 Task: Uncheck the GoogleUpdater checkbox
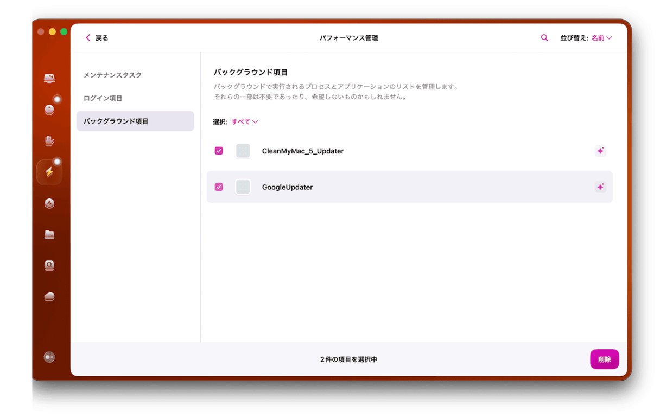pyautogui.click(x=219, y=187)
